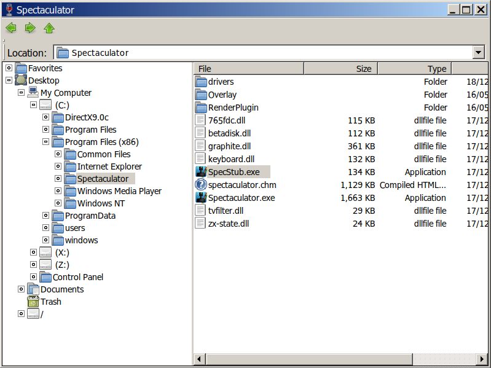Click the green Forward arrow icon
Image resolution: width=491 pixels, height=368 pixels.
point(30,28)
